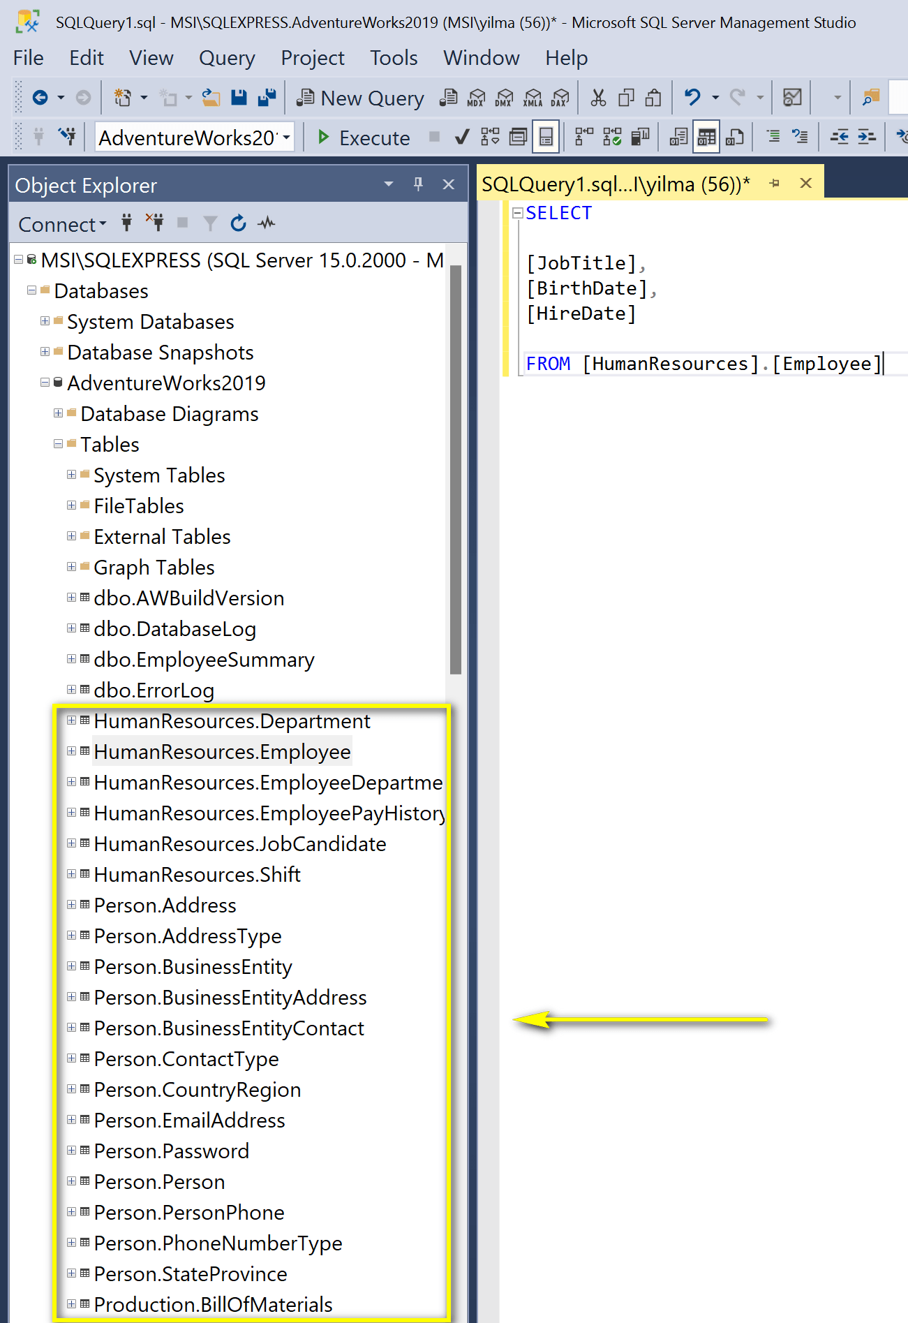The width and height of the screenshot is (908, 1323).
Task: Open the Query Options icon
Action: (x=518, y=137)
